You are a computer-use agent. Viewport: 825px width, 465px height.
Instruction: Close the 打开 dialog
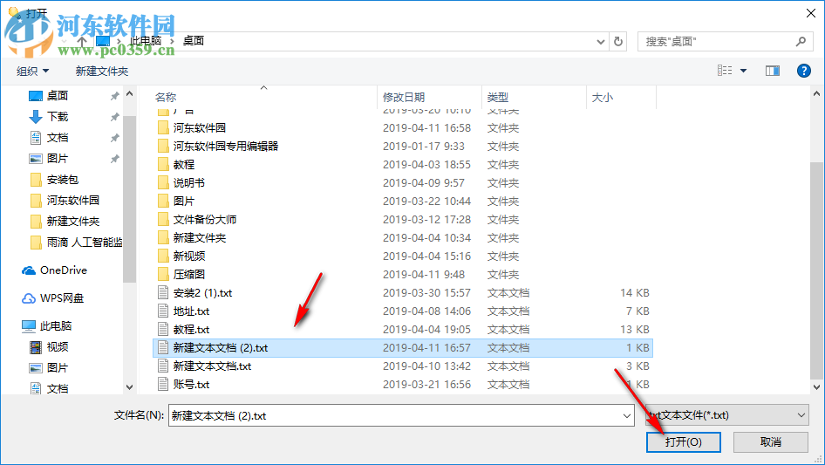pyautogui.click(x=811, y=13)
